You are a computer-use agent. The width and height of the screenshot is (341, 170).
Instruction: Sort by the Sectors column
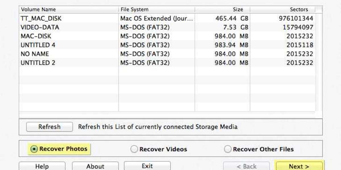(x=300, y=9)
